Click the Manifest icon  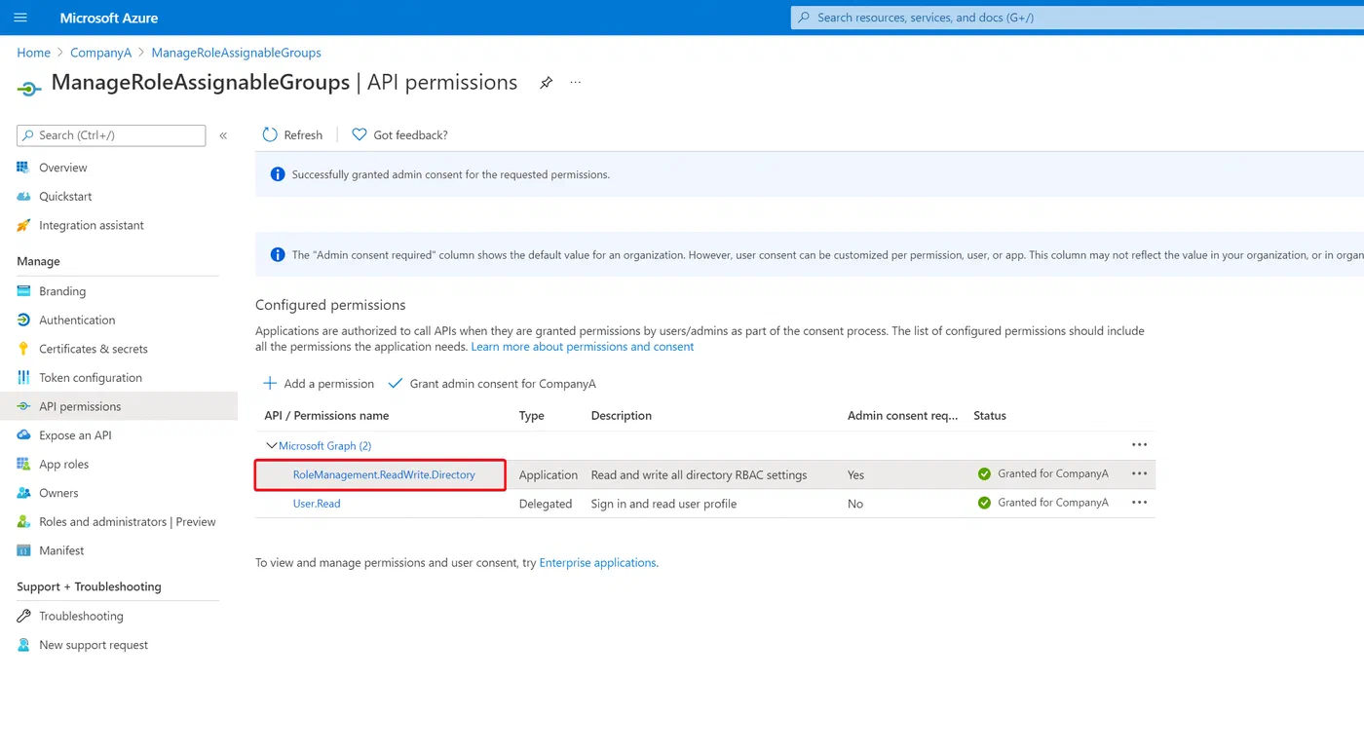click(23, 550)
